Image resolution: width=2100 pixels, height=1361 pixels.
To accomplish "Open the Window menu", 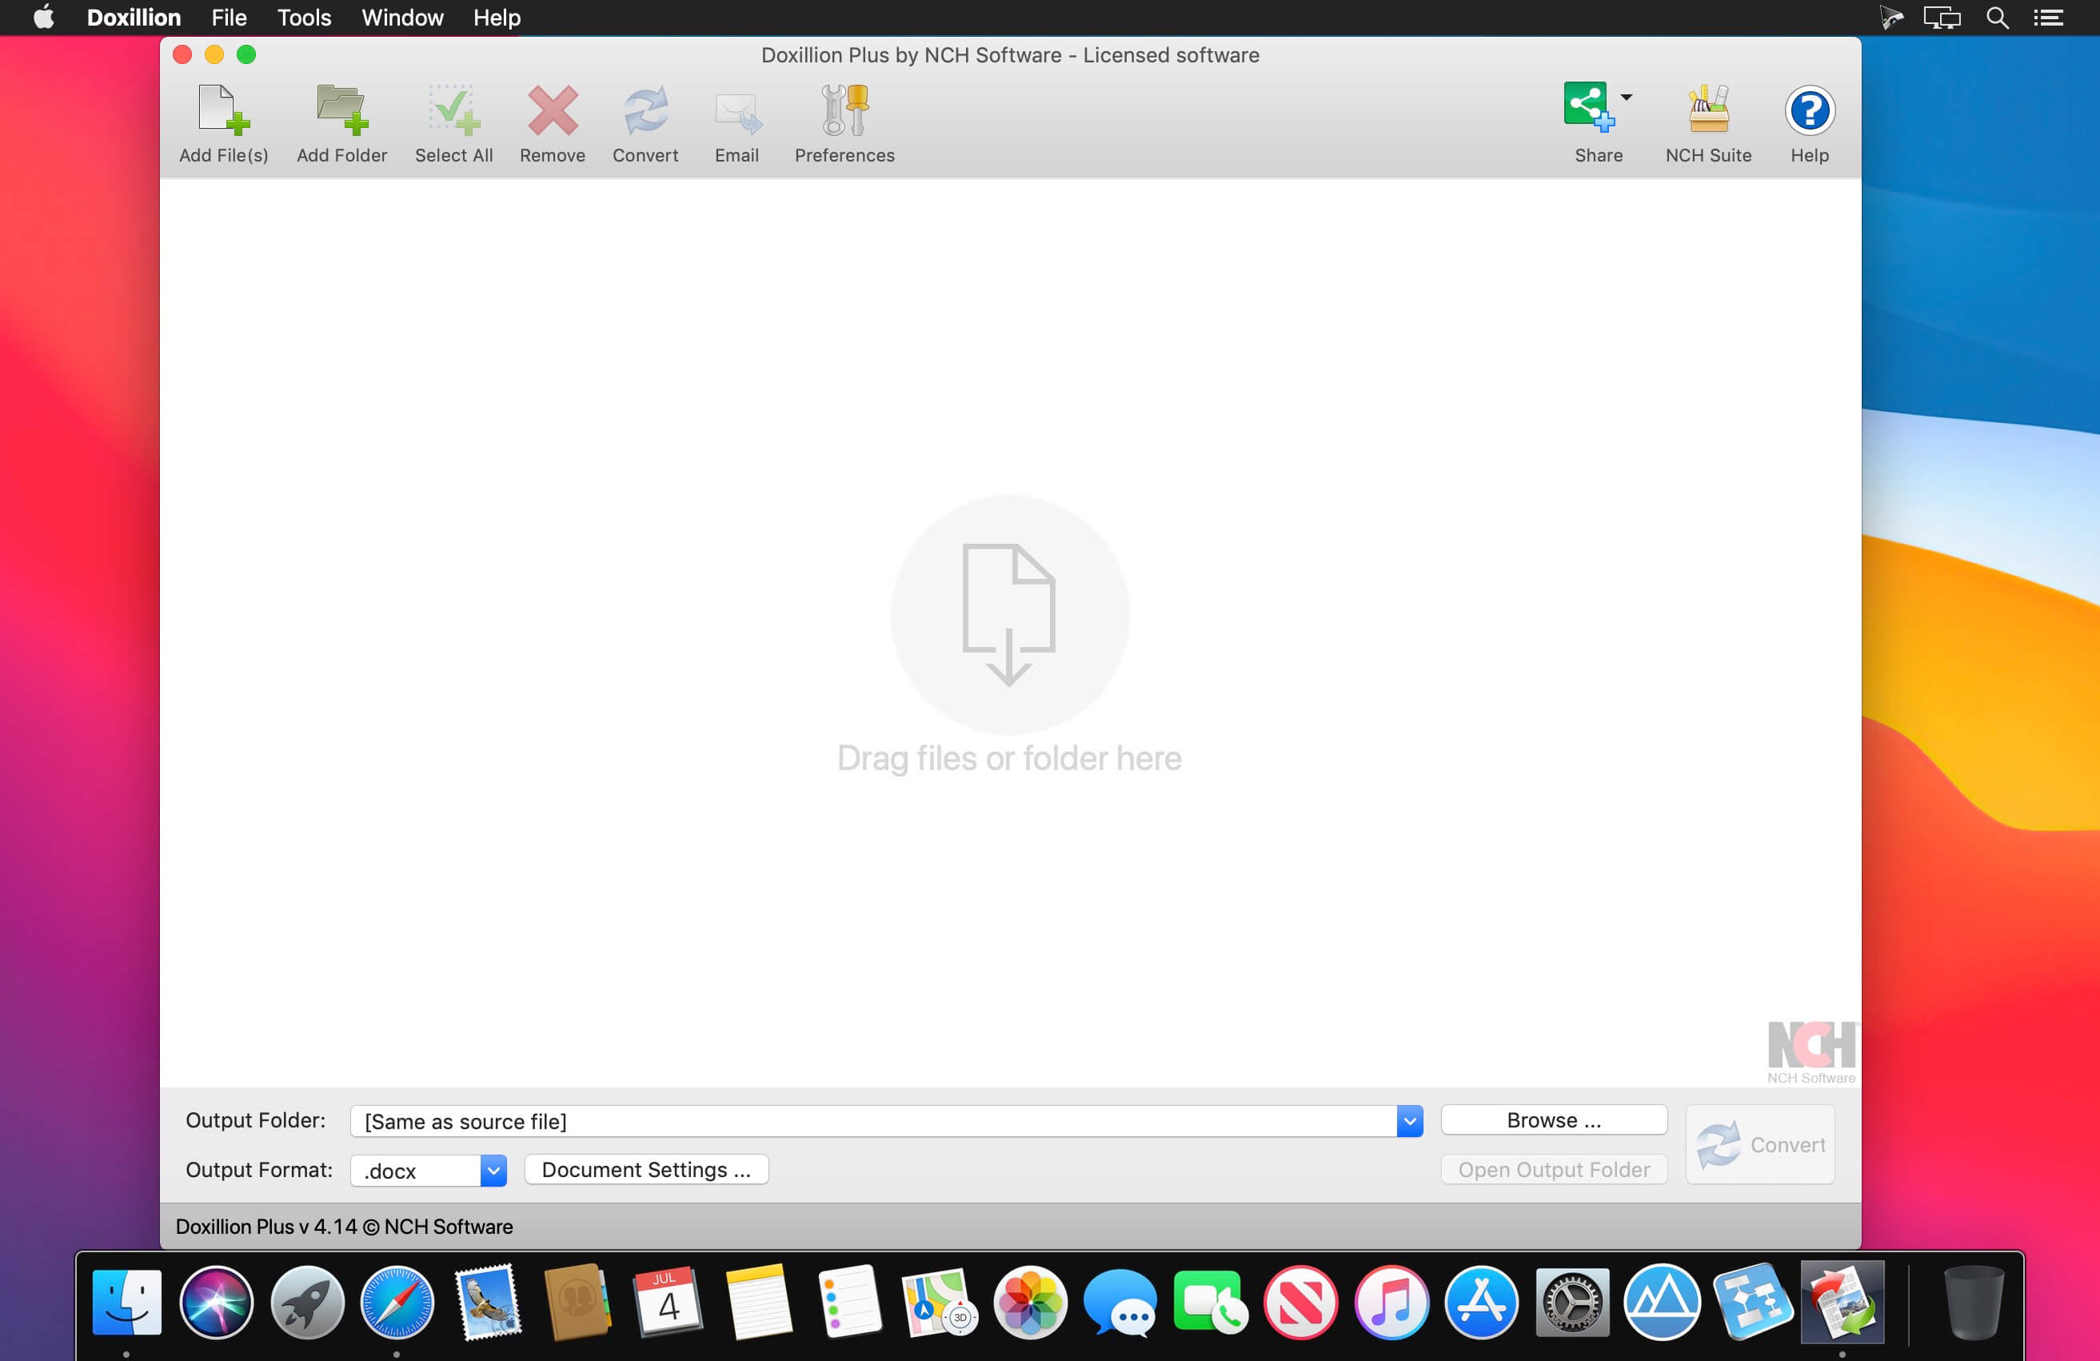I will coord(402,18).
